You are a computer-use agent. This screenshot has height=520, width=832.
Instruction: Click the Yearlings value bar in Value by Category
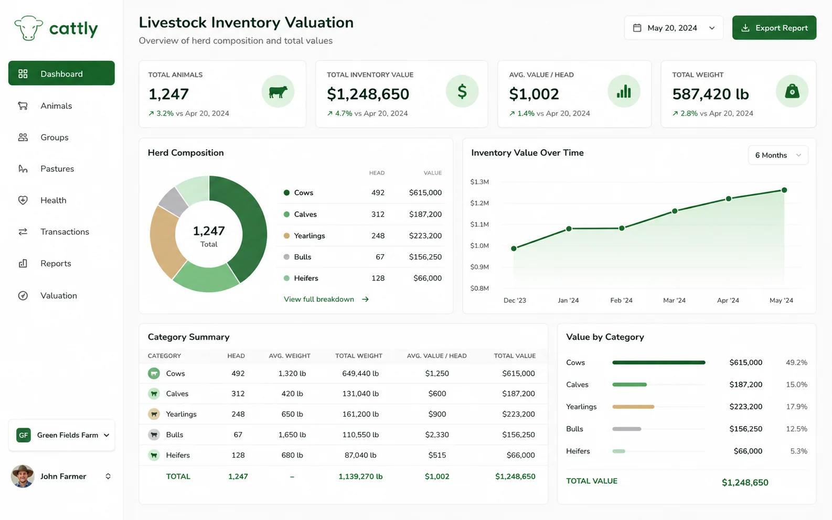pos(633,407)
